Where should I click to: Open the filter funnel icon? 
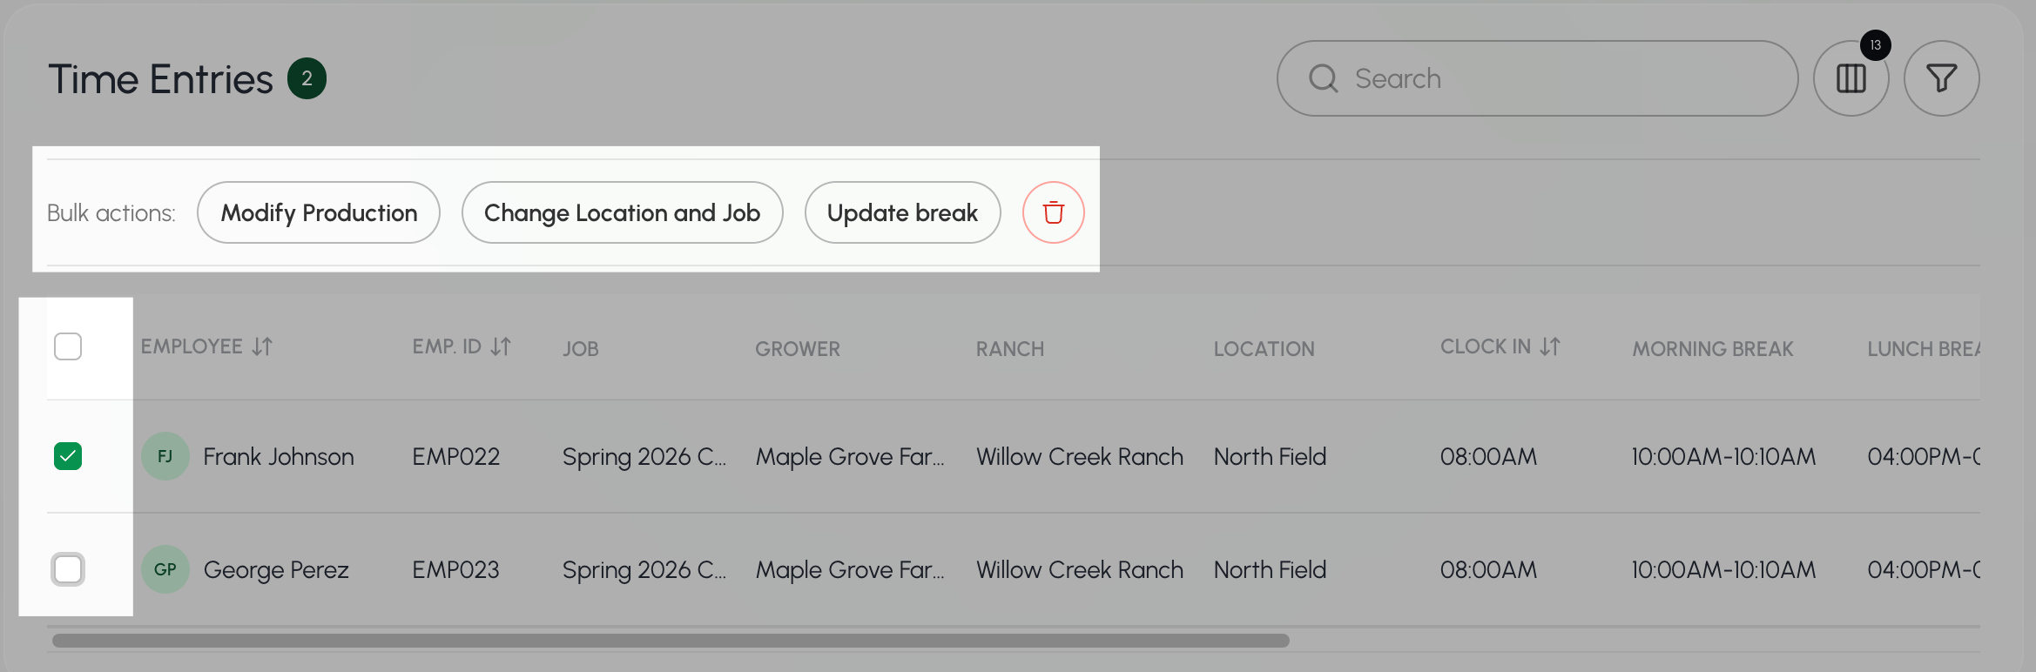pos(1941,78)
